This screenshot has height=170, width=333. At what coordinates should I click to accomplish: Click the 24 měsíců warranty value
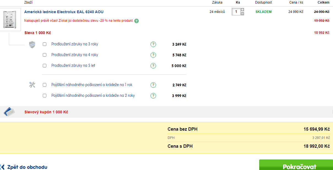pos(217,12)
